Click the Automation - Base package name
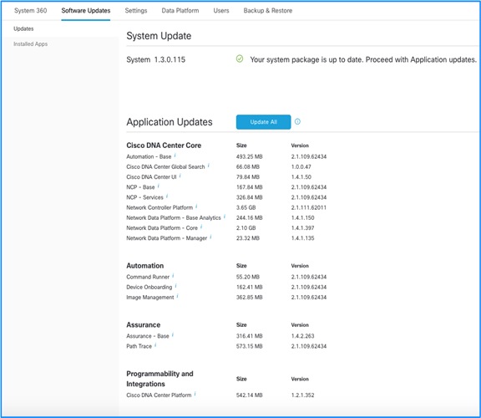The height and width of the screenshot is (418, 481). tap(149, 156)
